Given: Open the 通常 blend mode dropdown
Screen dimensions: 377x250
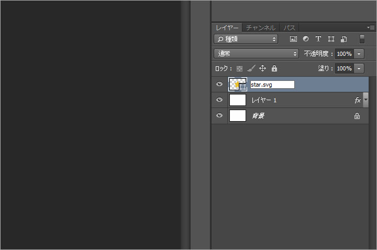Looking at the screenshot, I should [256, 54].
